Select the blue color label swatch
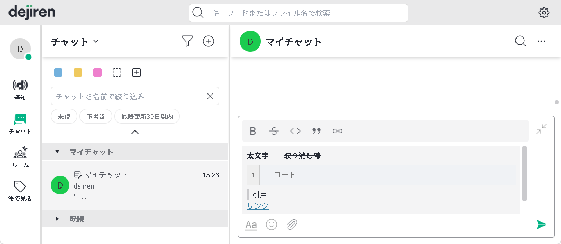Viewport: 561px width, 244px height. [x=58, y=72]
